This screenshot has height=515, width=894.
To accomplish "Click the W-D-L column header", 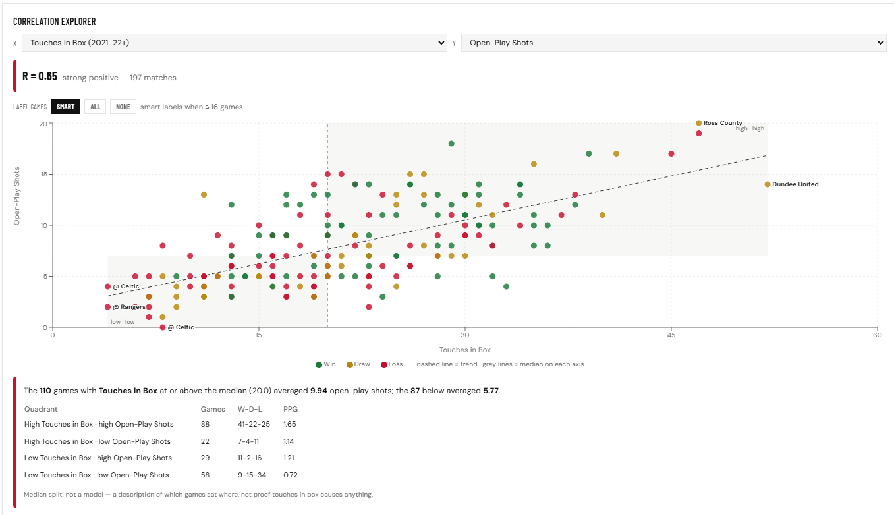I will (249, 409).
